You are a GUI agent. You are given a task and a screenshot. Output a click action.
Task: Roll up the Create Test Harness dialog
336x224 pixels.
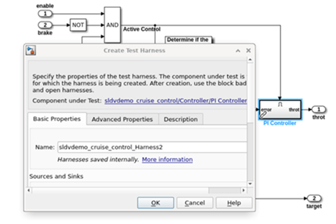[x=238, y=50]
